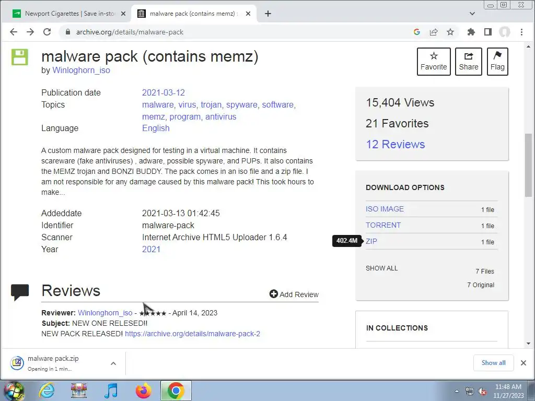Download the ZIP option

point(371,241)
